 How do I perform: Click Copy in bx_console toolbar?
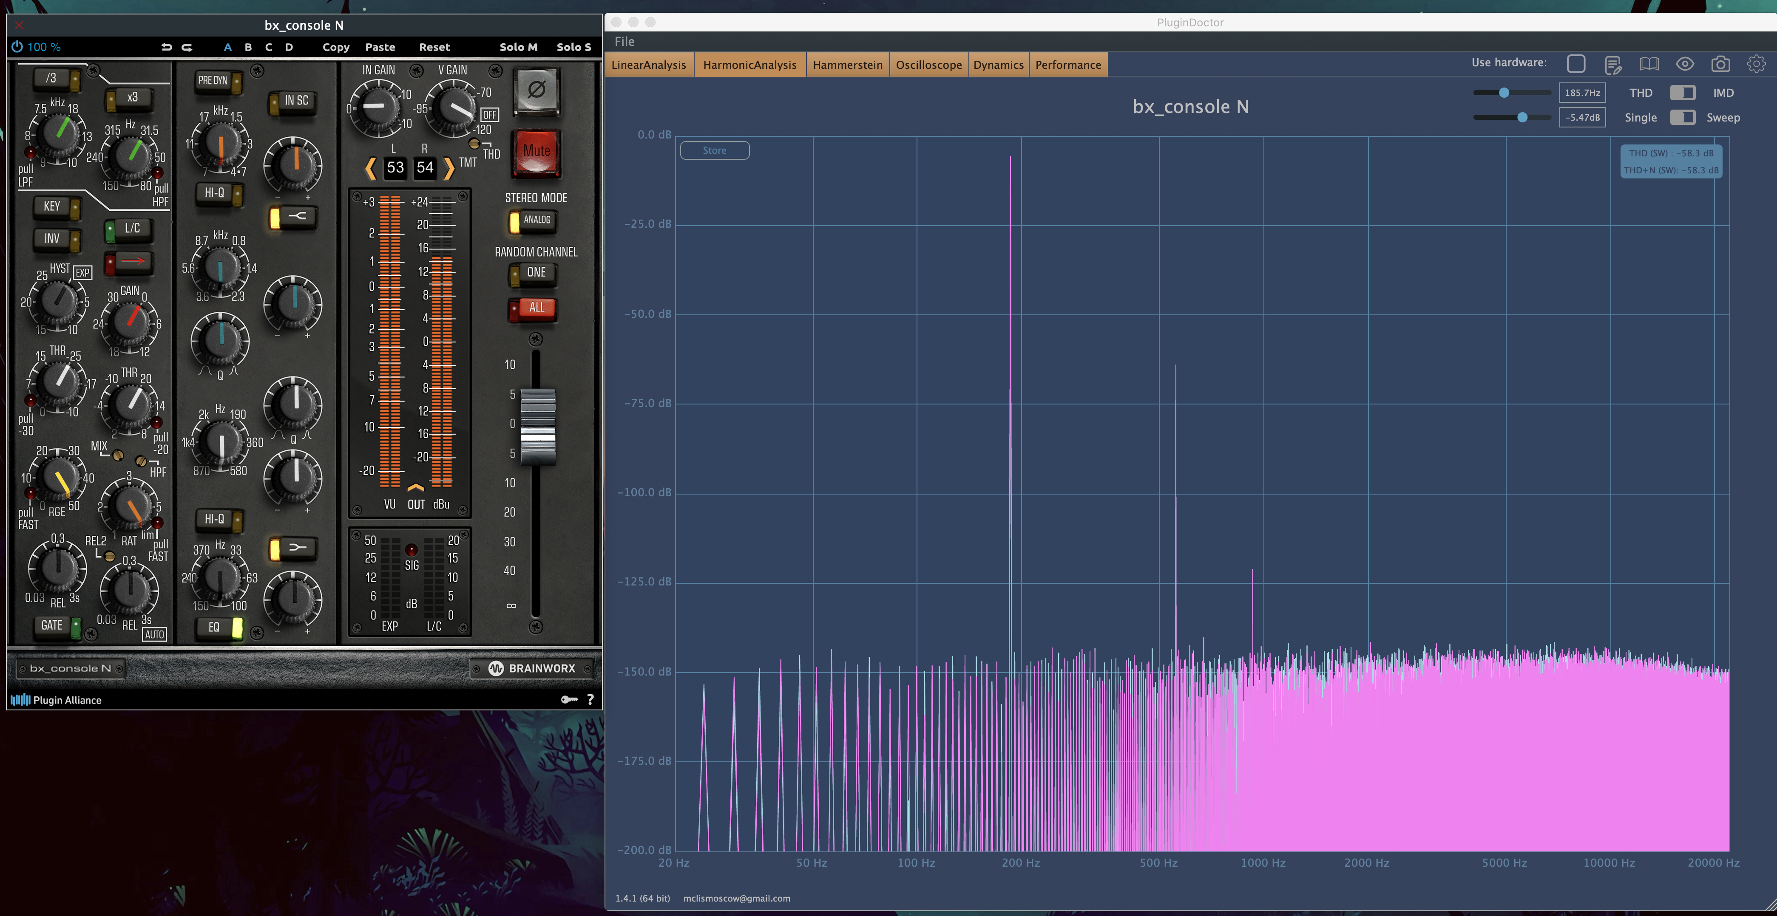[x=336, y=47]
